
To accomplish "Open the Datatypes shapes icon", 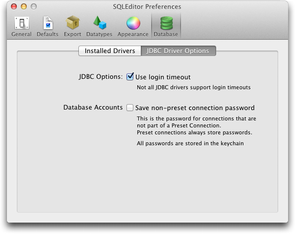I will click(x=100, y=23).
